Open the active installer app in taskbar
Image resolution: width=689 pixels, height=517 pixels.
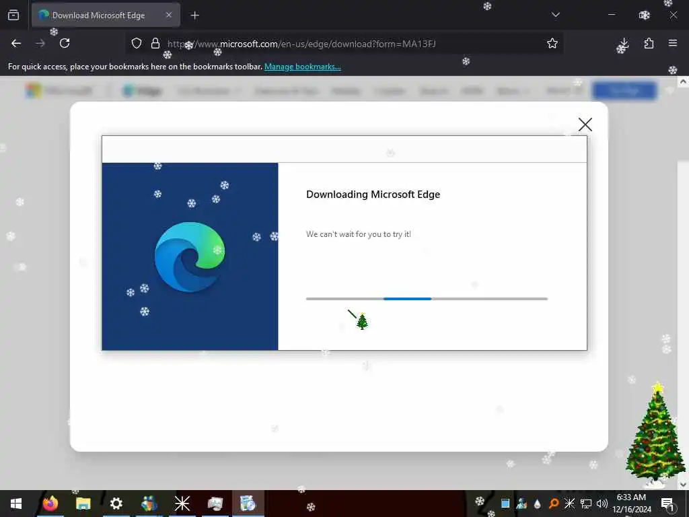(248, 504)
